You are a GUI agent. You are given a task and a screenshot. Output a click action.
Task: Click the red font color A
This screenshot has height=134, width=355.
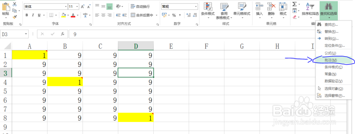(x=73, y=15)
